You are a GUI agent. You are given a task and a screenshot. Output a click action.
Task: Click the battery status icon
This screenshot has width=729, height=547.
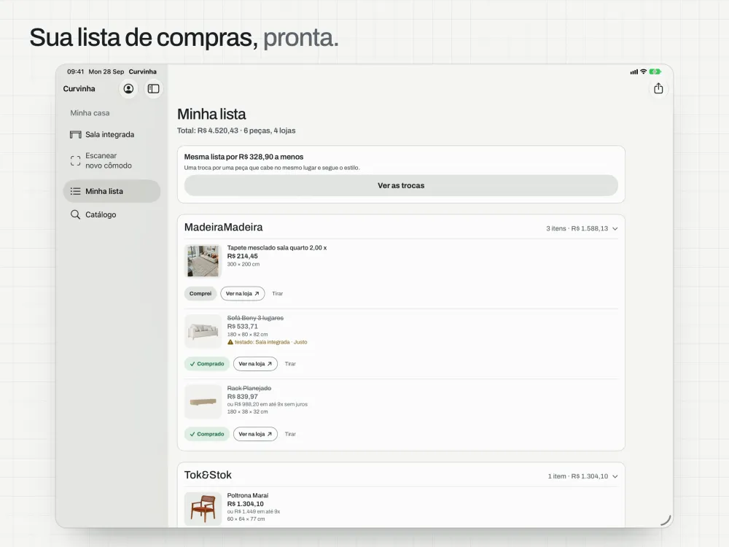tap(655, 71)
